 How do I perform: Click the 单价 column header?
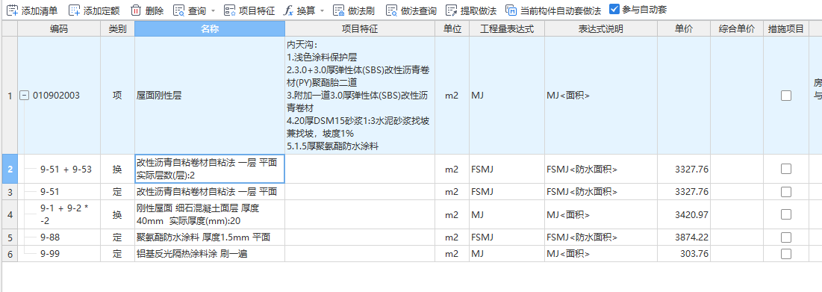(684, 29)
